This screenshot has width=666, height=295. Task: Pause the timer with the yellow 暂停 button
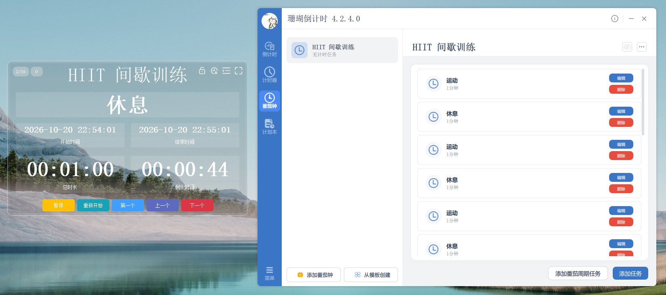point(59,205)
